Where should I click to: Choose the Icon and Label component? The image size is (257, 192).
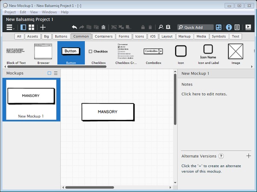click(x=208, y=53)
